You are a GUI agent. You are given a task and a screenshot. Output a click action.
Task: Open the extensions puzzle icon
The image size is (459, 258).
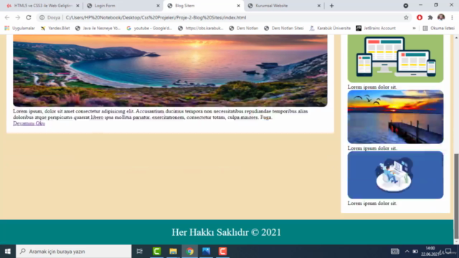430,17
